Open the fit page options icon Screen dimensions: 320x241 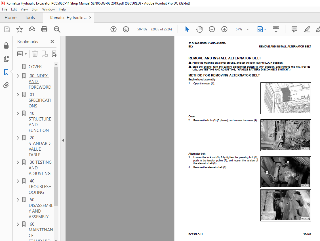click(262, 29)
